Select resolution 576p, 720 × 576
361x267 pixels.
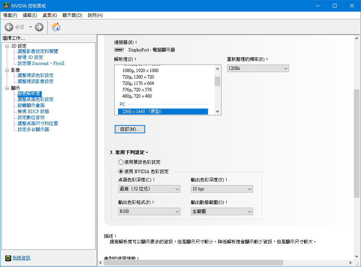[x=137, y=90]
